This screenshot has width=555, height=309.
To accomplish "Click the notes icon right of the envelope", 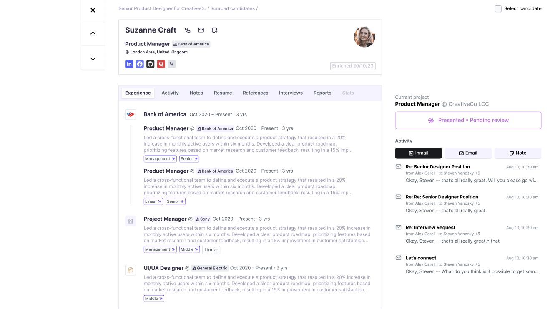I will 214,30.
